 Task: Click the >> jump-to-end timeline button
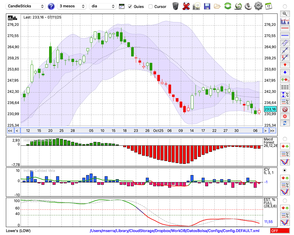click(273, 130)
